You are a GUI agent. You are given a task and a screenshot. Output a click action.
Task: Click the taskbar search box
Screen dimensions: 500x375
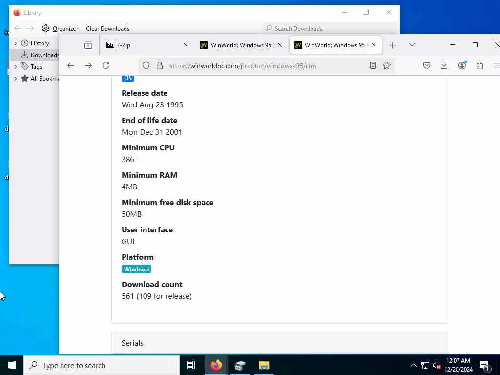[102, 365]
